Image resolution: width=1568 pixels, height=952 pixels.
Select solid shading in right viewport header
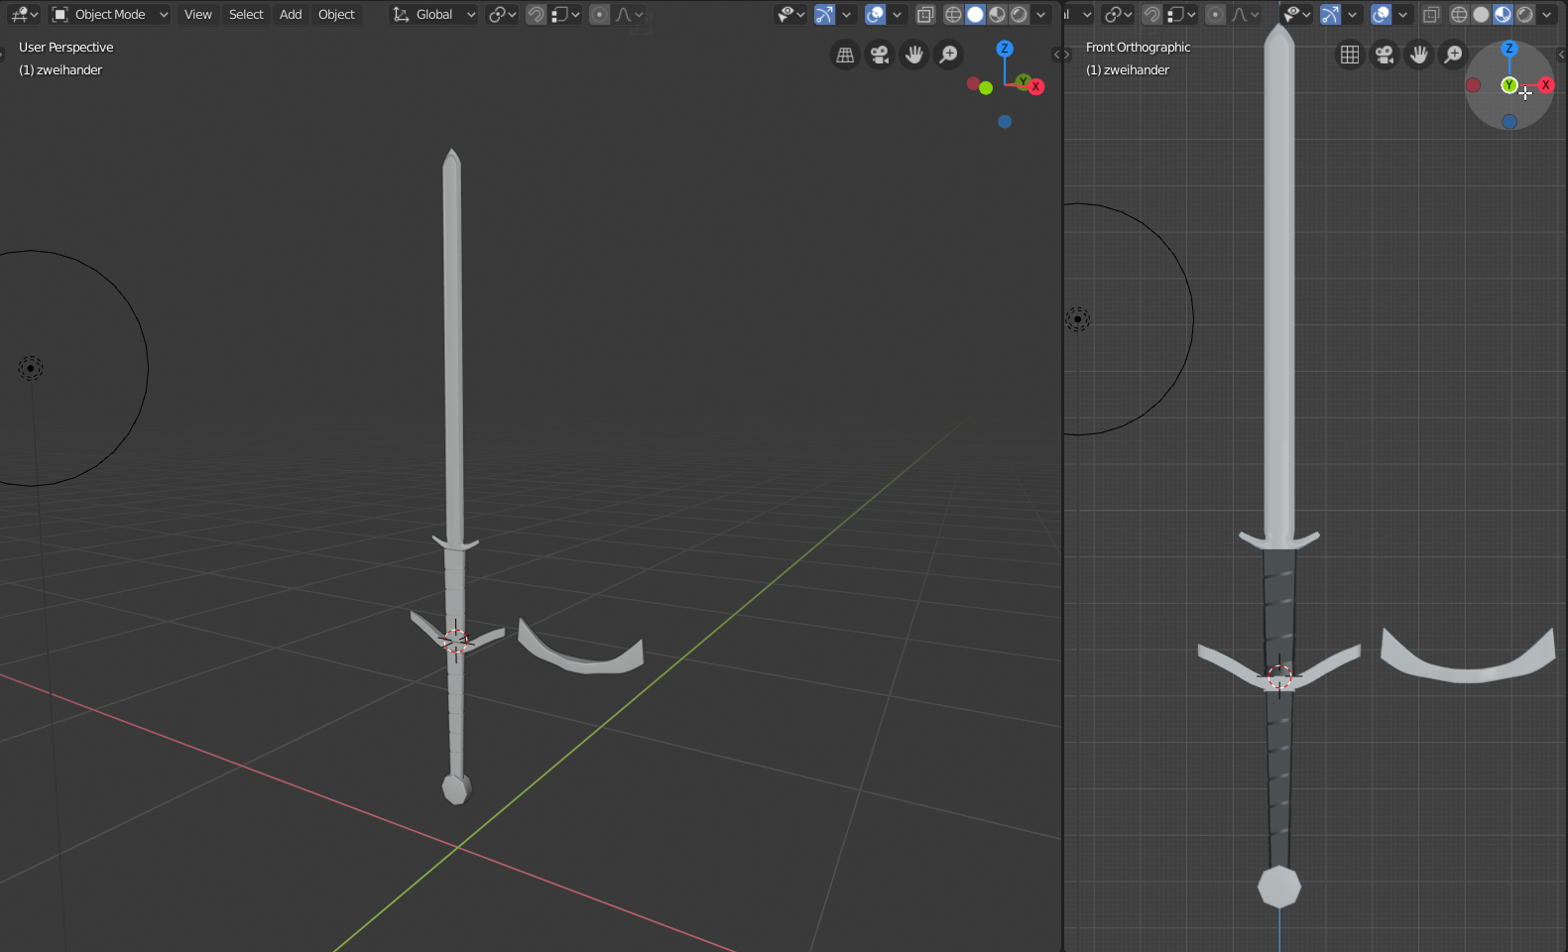[x=1481, y=15]
